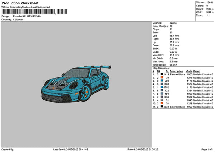Click the Total Bobbin value
Viewport: 215px width, 152px height.
tap(174, 65)
